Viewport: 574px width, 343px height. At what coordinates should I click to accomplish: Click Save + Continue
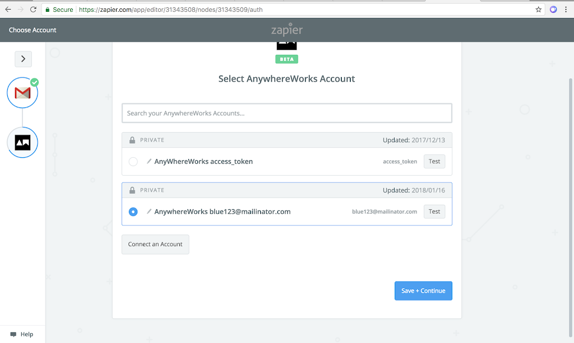423,291
